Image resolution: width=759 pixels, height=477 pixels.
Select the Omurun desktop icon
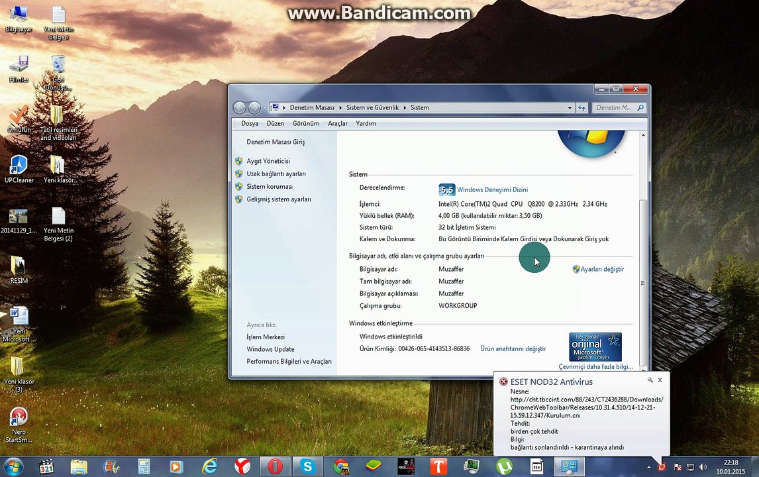(x=19, y=119)
